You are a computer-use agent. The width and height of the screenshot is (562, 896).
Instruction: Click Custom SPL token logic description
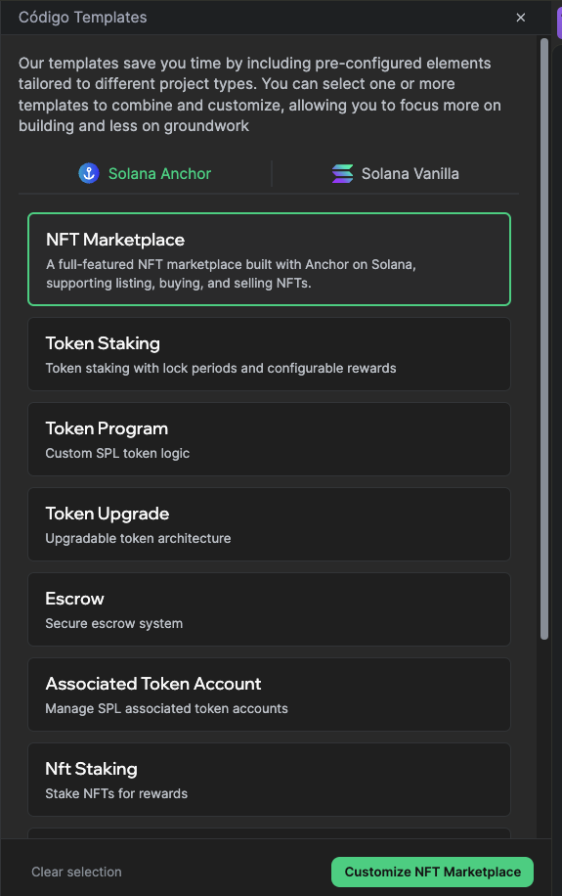pos(117,453)
